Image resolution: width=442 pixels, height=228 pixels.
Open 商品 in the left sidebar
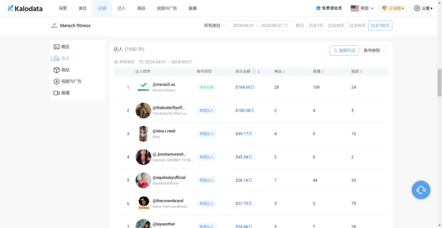click(x=65, y=70)
